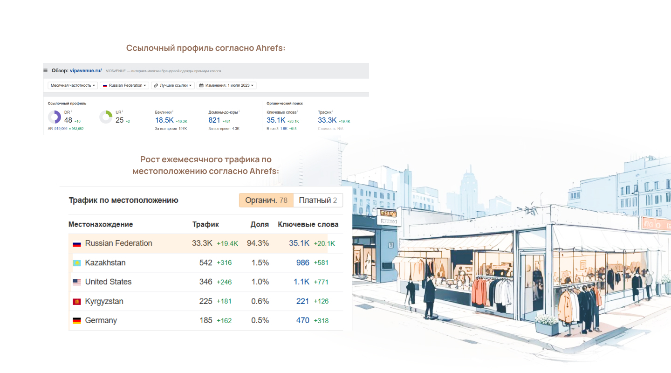671x373 pixels.
Task: Switch to the Платный 2 toggle
Action: tap(318, 200)
